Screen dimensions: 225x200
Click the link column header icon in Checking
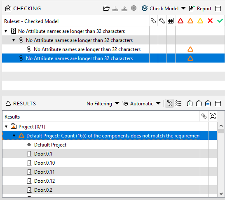coord(153,21)
